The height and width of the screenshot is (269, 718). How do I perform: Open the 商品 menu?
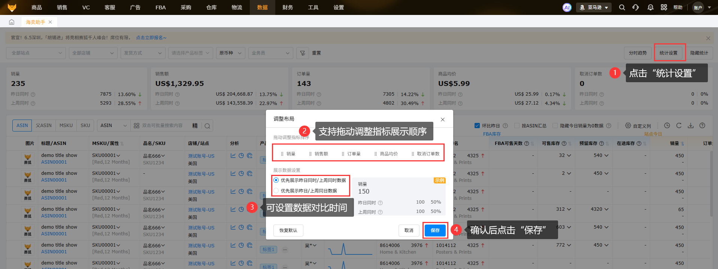click(37, 7)
